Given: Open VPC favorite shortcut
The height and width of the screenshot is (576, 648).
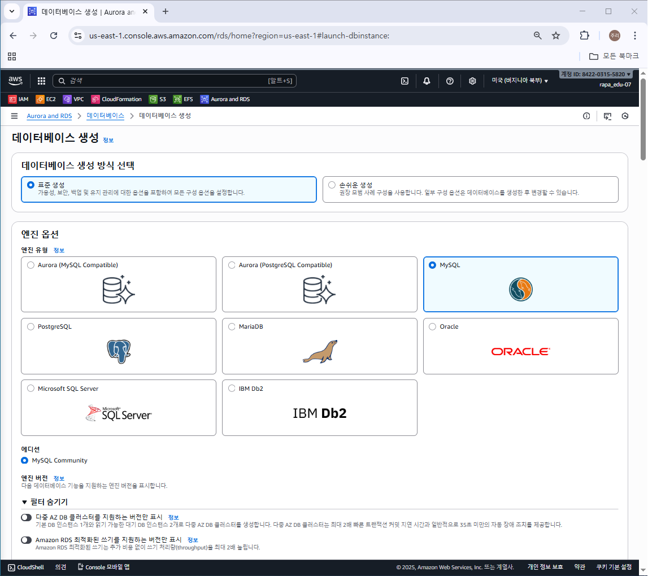Looking at the screenshot, I should coord(73,99).
